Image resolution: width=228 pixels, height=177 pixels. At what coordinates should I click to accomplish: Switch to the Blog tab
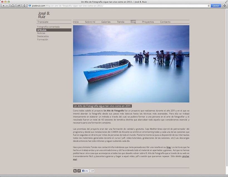click(133, 22)
